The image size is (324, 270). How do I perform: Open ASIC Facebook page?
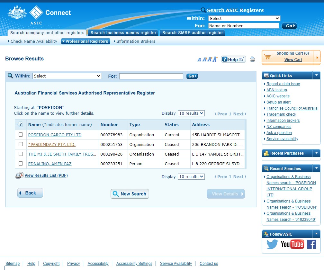coord(311,244)
